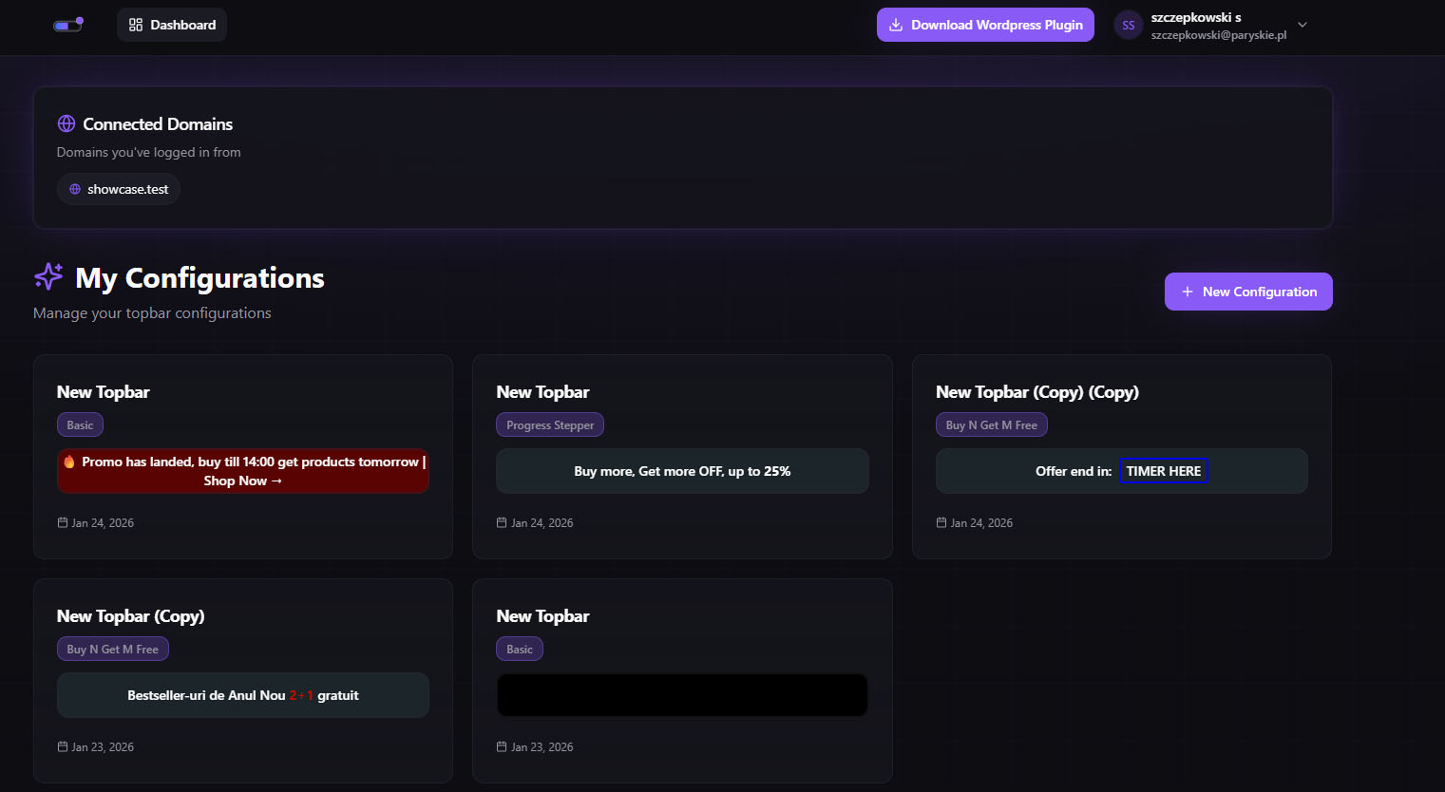The height and width of the screenshot is (792, 1445).
Task: Click the red promo banner preview
Action: [243, 471]
